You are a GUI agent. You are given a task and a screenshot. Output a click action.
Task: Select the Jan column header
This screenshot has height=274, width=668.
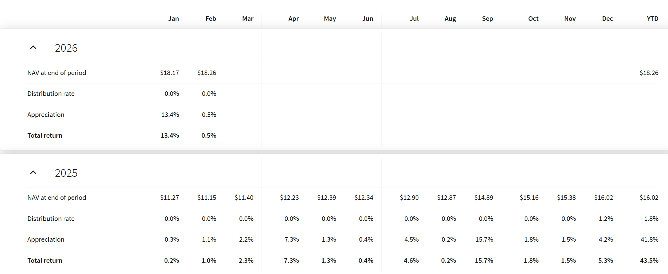pyautogui.click(x=173, y=19)
